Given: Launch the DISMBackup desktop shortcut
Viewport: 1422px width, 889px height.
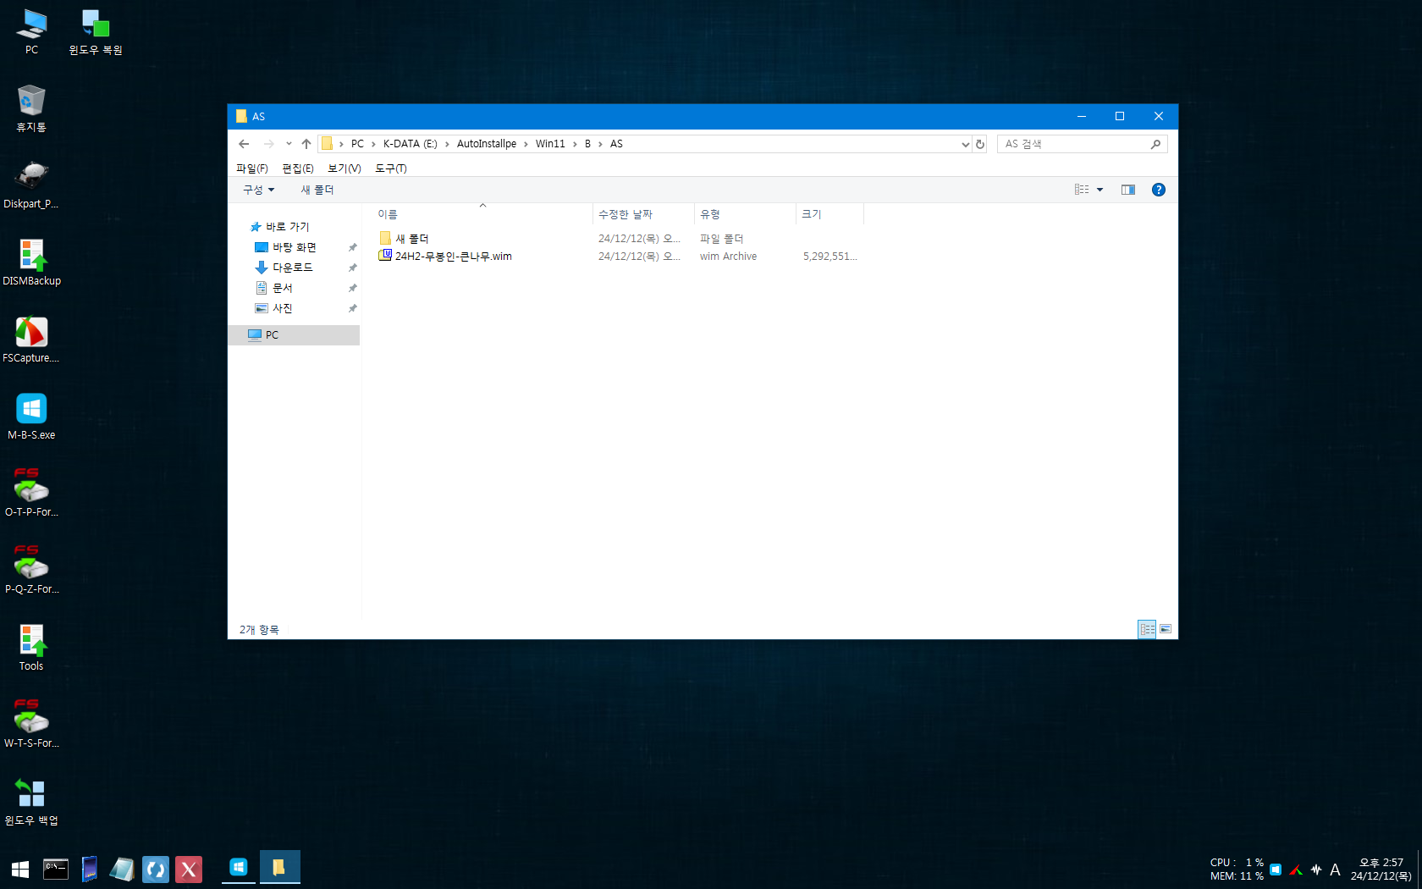Looking at the screenshot, I should (x=31, y=262).
